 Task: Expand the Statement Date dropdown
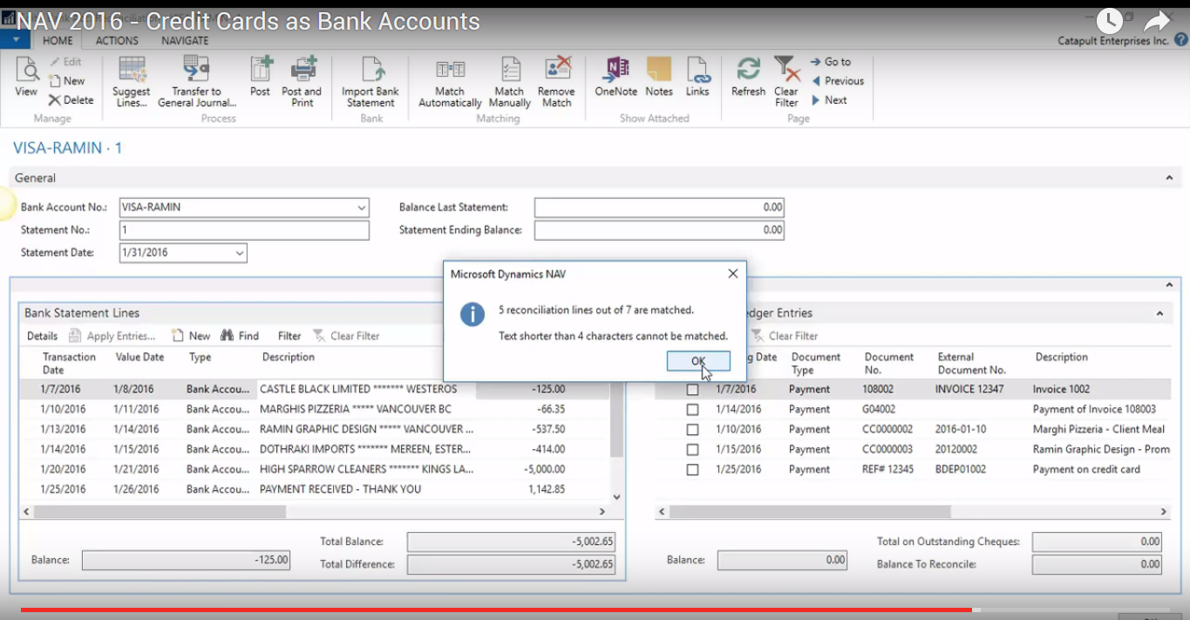[240, 253]
